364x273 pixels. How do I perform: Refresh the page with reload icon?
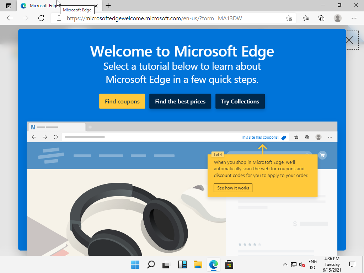(x=41, y=18)
